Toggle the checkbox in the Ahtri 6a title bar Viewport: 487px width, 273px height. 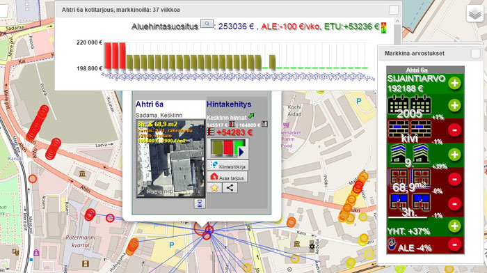click(x=394, y=10)
